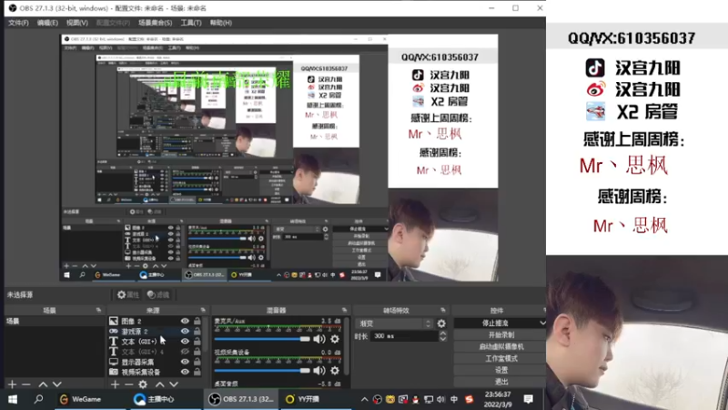Show the hidden 文本 (GDI+) 4 source
728x410 pixels.
(185, 352)
